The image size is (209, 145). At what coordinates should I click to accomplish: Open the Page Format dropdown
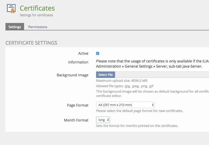click(125, 105)
